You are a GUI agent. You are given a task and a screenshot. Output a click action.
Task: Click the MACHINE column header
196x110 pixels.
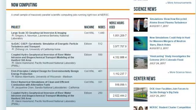(89, 27)
